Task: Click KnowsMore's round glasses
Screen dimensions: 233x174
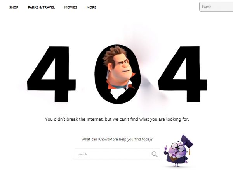Action: point(177,147)
